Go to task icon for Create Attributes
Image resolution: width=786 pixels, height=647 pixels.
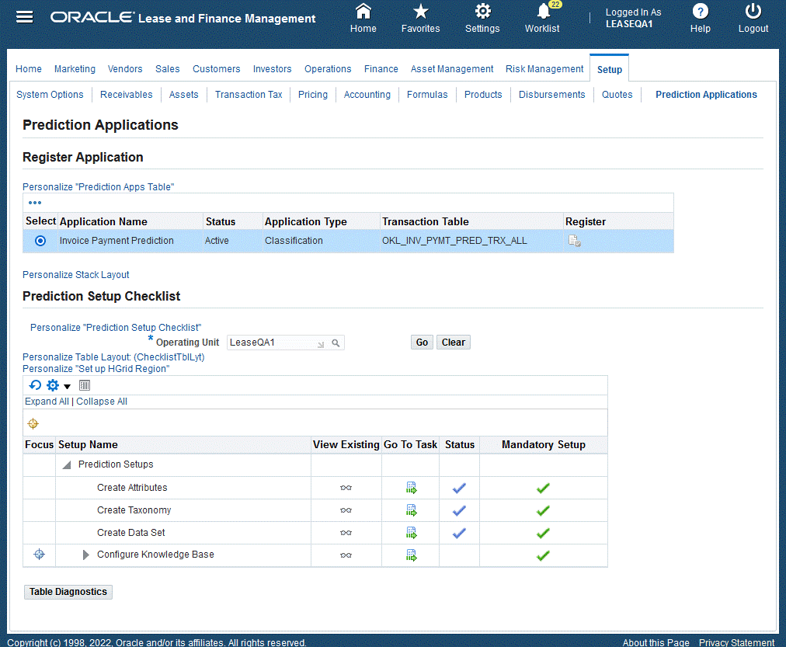[412, 488]
